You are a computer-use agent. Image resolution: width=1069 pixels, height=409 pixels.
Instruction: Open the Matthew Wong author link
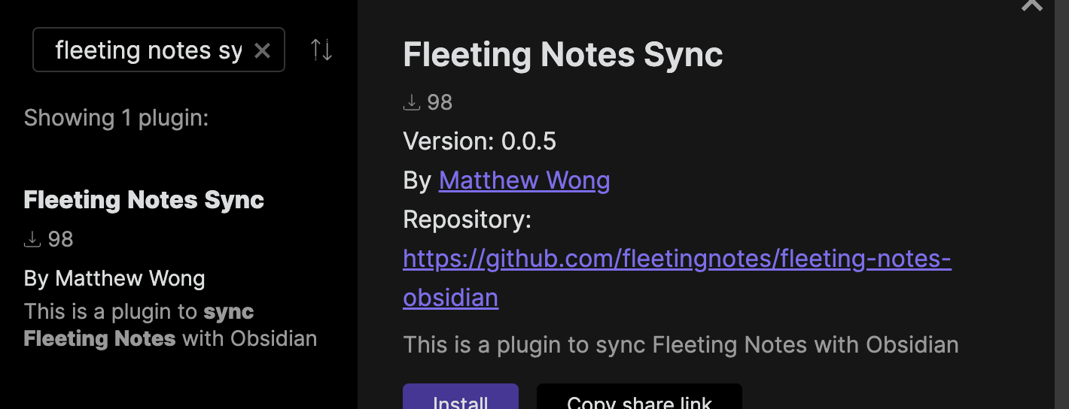point(524,180)
